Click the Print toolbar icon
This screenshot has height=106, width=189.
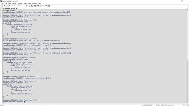coord(35,6)
